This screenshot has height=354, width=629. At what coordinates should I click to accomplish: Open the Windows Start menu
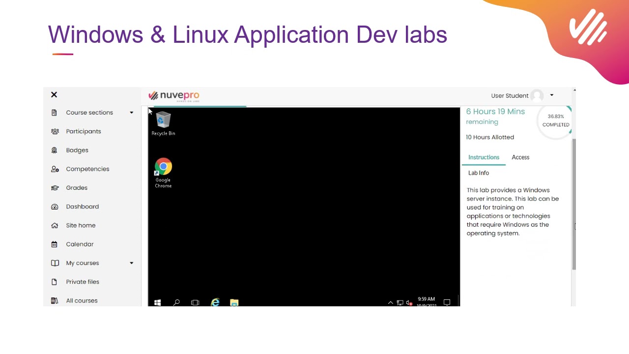click(x=157, y=302)
